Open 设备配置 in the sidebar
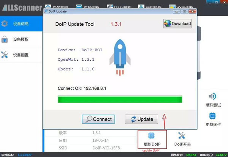Viewport: 228px width, 157px height. pos(21,55)
